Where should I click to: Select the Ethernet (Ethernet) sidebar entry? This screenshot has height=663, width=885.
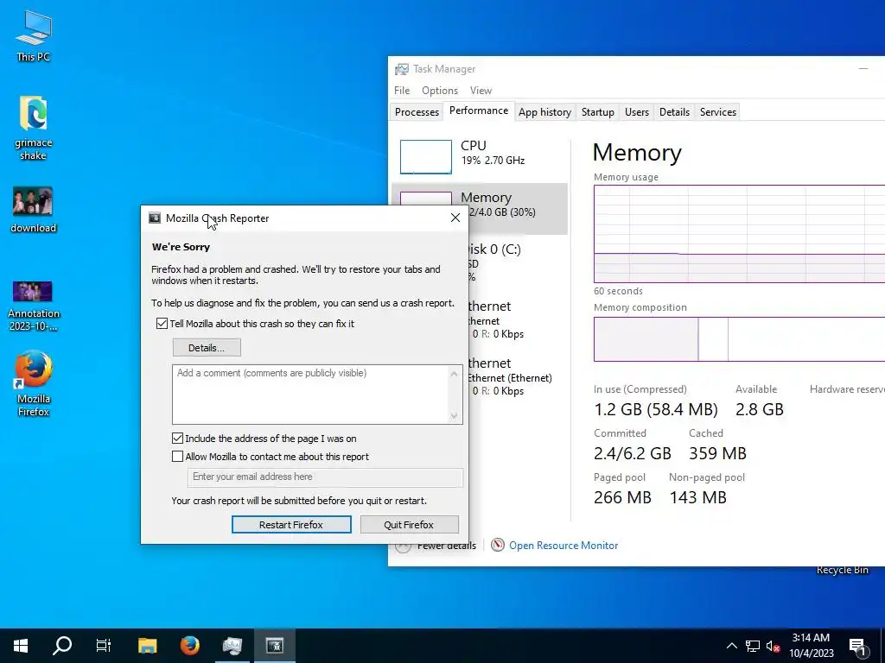click(510, 378)
